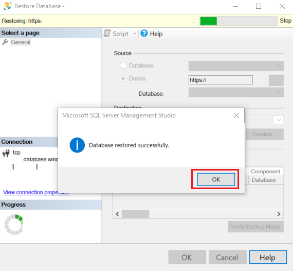This screenshot has width=293, height=271.
Task: Click the blue information icon in dialog
Action: [x=77, y=145]
